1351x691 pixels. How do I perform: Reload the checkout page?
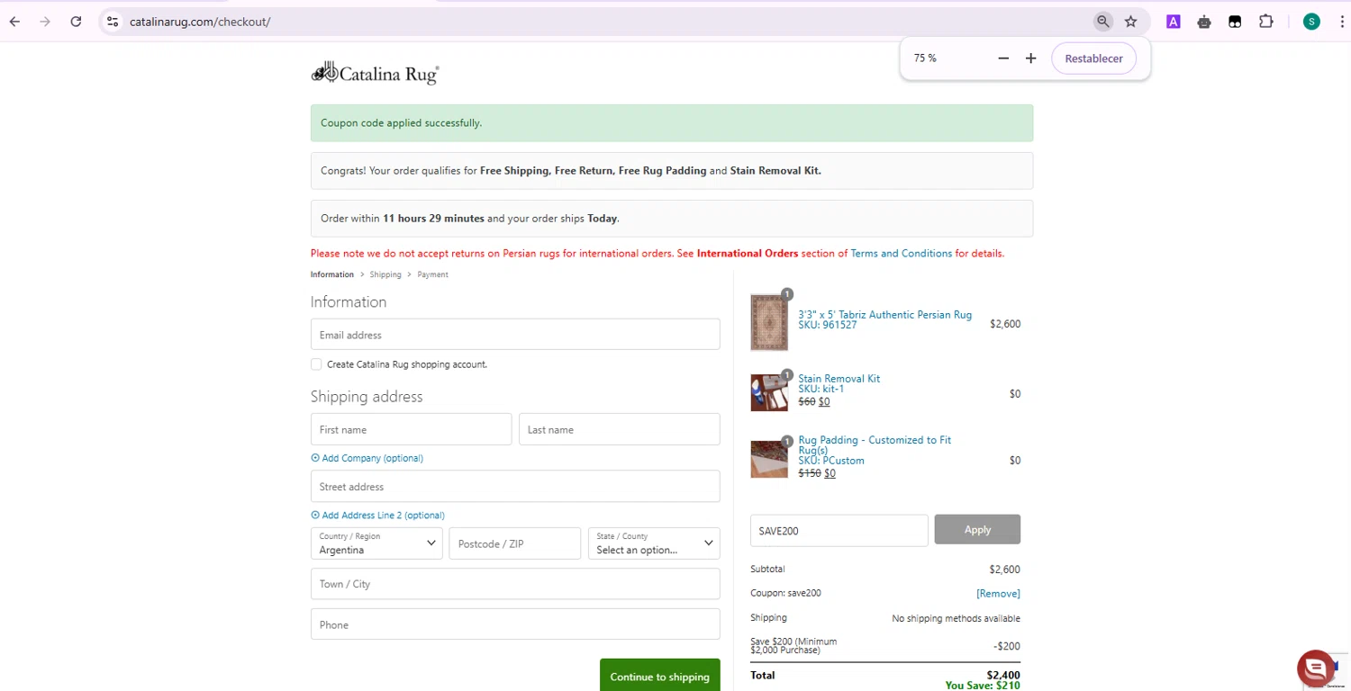(76, 22)
